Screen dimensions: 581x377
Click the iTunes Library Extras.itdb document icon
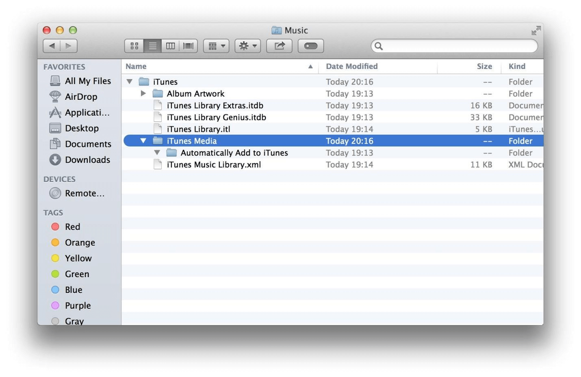point(158,106)
